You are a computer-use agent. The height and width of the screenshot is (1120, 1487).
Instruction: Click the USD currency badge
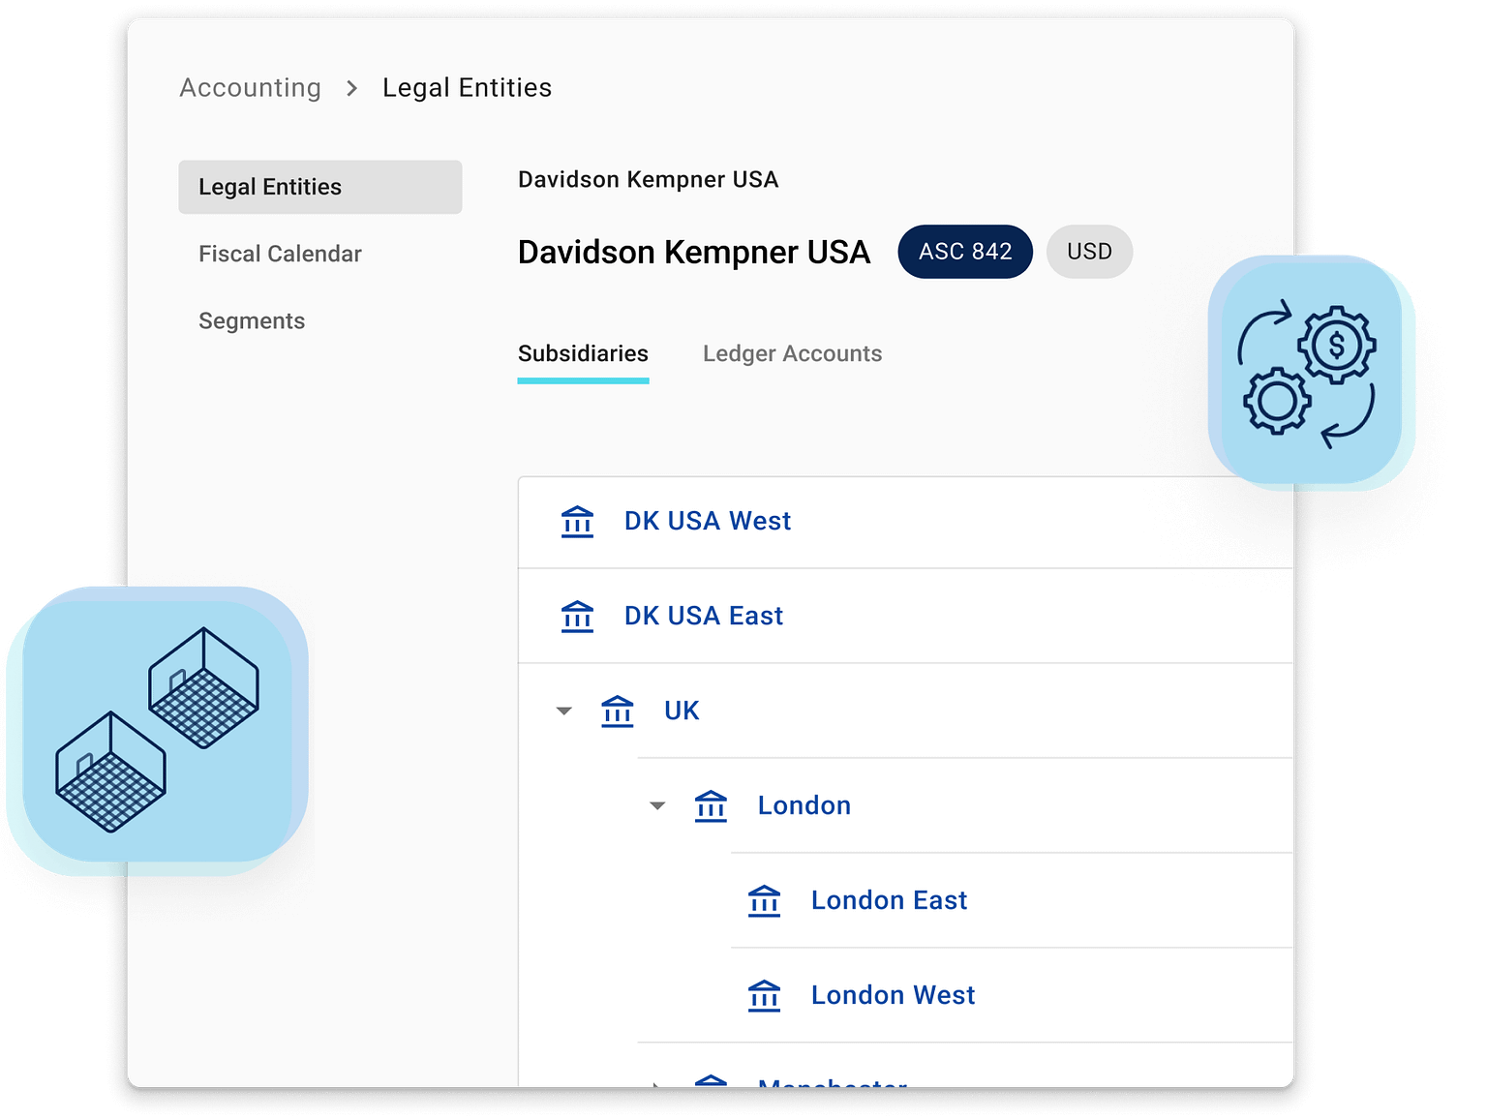tap(1089, 252)
